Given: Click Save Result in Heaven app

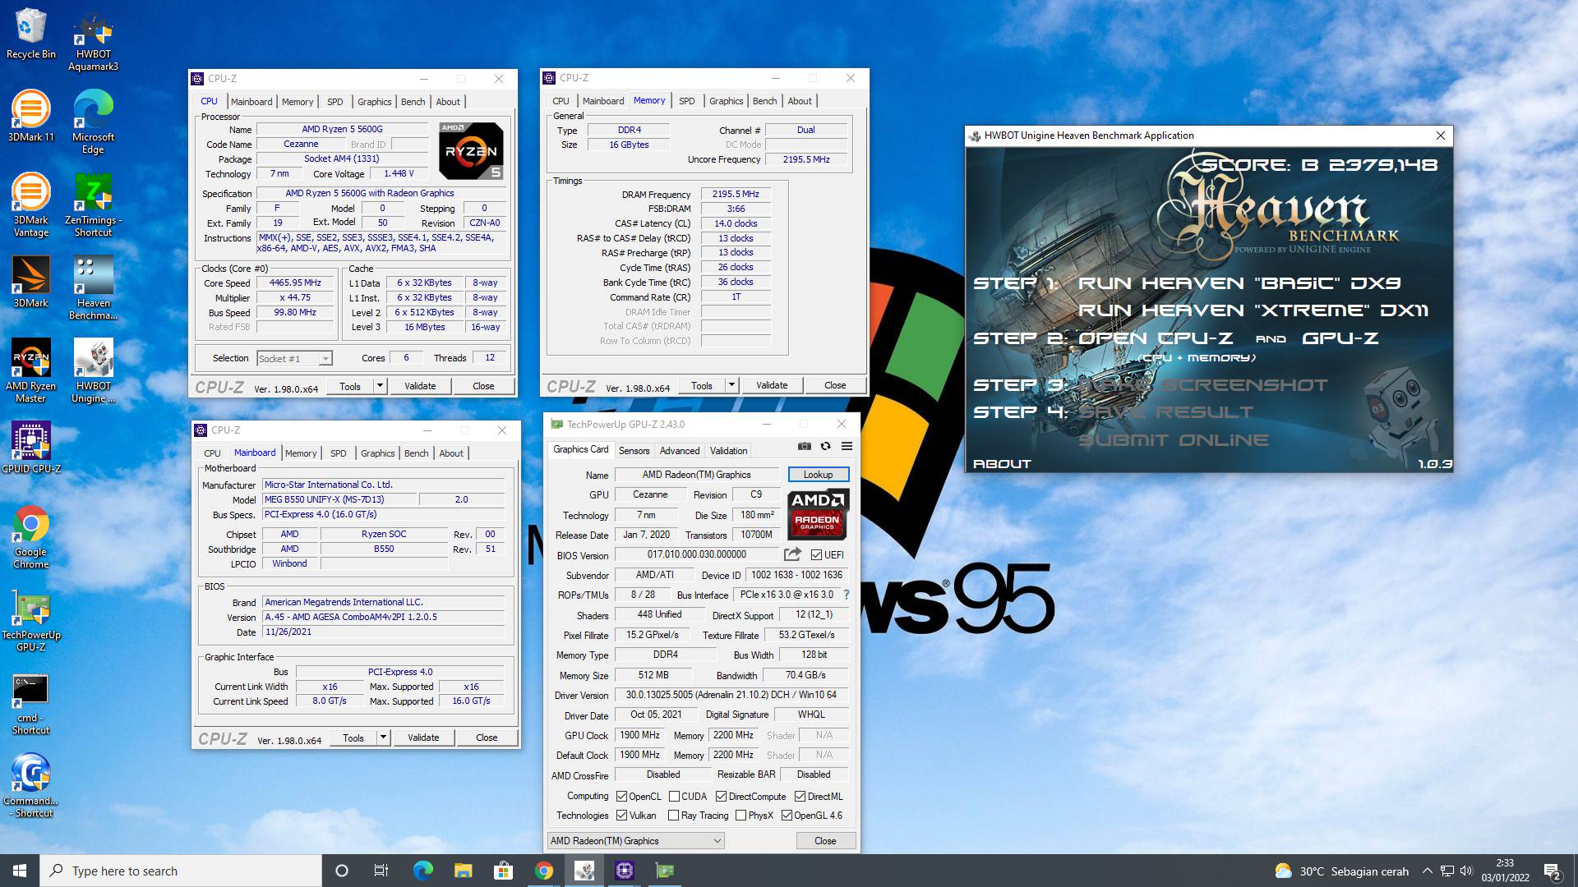Looking at the screenshot, I should click(x=1165, y=411).
